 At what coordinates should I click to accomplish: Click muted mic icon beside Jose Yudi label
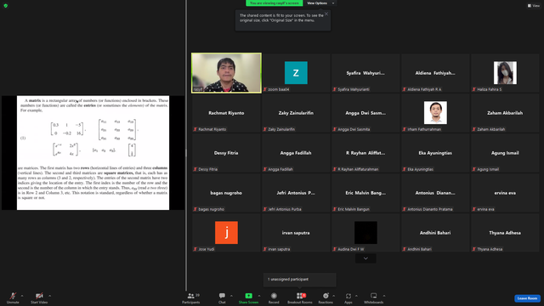click(195, 249)
